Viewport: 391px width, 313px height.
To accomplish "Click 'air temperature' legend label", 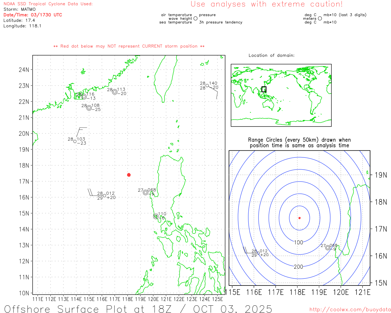I will (x=177, y=15).
